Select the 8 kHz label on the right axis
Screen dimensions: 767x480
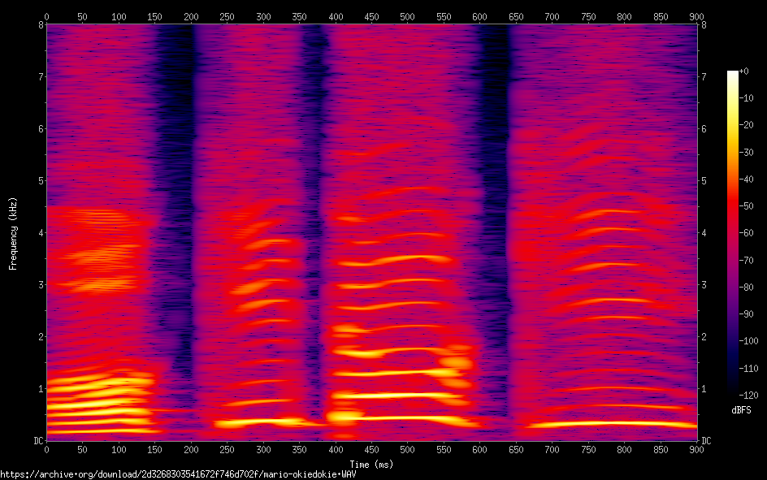coord(704,24)
